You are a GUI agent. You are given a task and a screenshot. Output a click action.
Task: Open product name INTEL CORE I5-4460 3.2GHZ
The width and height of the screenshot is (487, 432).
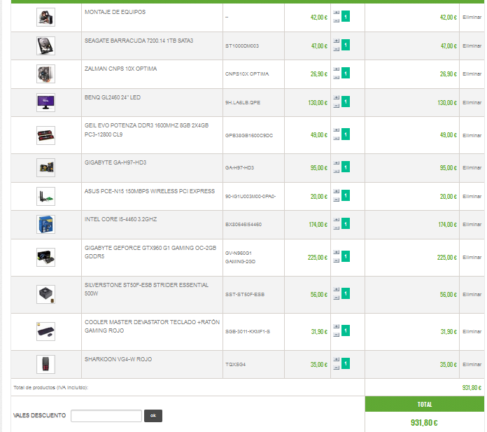pyautogui.click(x=120, y=219)
